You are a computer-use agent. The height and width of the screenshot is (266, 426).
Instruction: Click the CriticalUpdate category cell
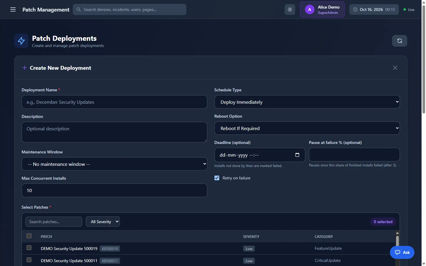tap(327, 260)
